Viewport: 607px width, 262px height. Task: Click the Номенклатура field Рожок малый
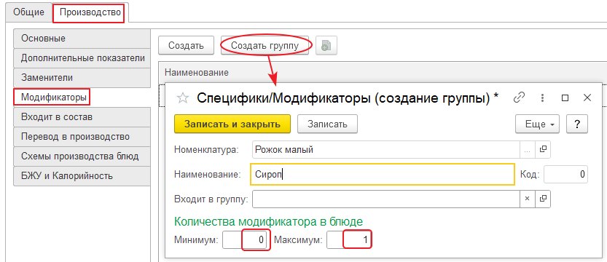(385, 149)
